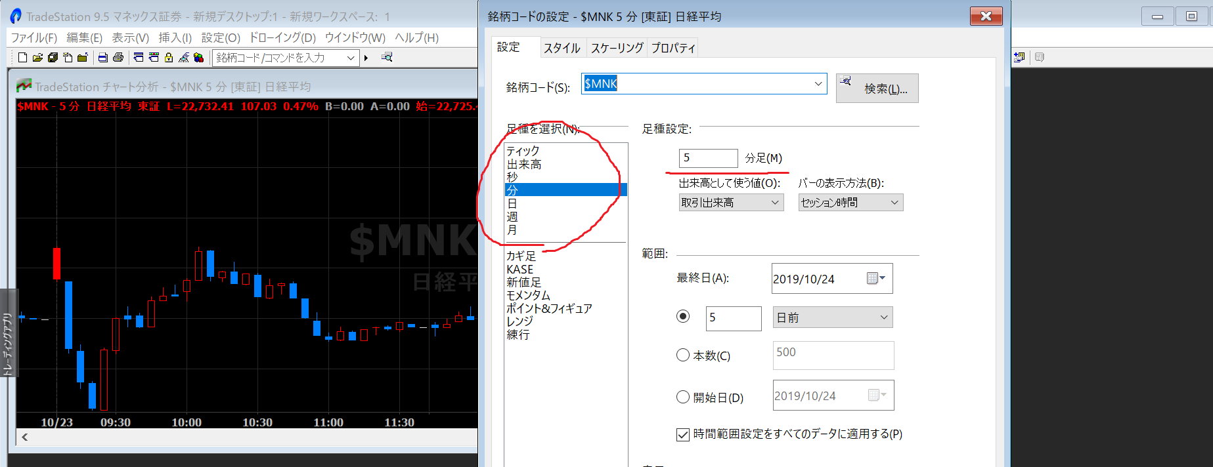This screenshot has width=1213, height=467.
Task: Click the colored cubes icon in toolbar
Action: (198, 58)
